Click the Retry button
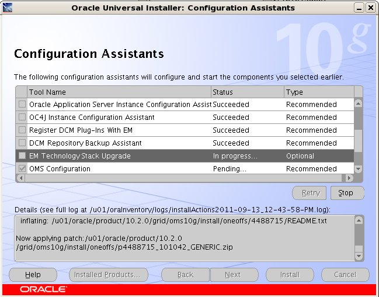Image resolution: width=379 pixels, height=297 pixels. 309,193
